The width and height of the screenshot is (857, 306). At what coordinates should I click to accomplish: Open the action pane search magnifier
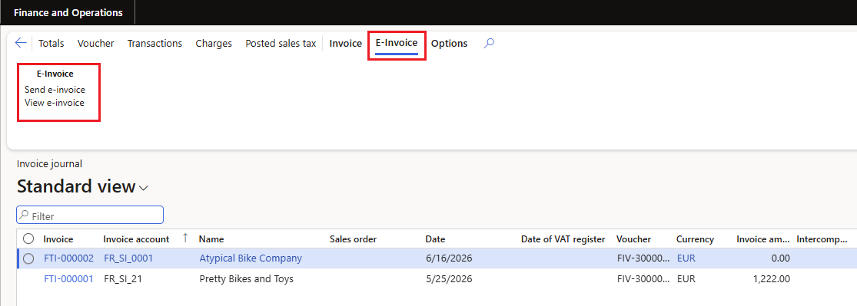tap(489, 43)
